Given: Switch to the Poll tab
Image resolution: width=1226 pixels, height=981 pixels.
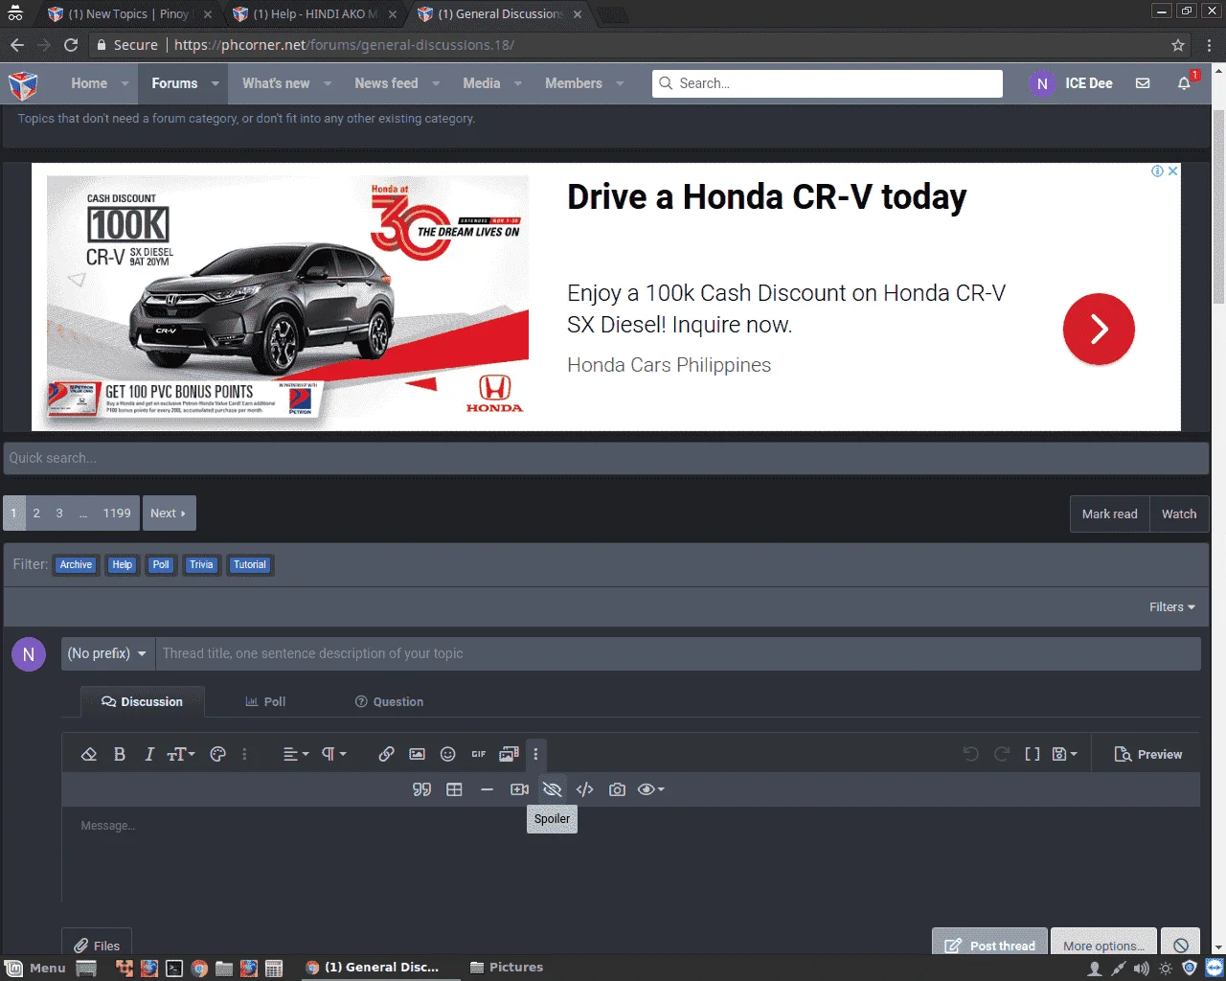Looking at the screenshot, I should click(265, 701).
